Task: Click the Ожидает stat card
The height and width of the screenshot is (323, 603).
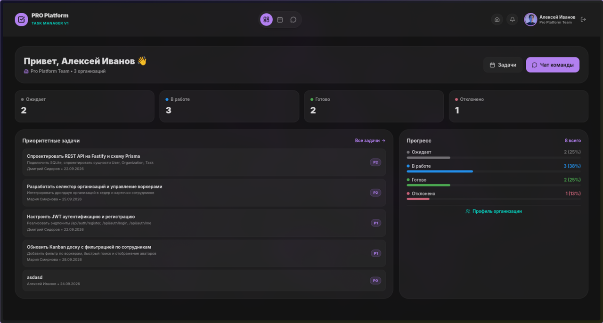Action: (85, 106)
